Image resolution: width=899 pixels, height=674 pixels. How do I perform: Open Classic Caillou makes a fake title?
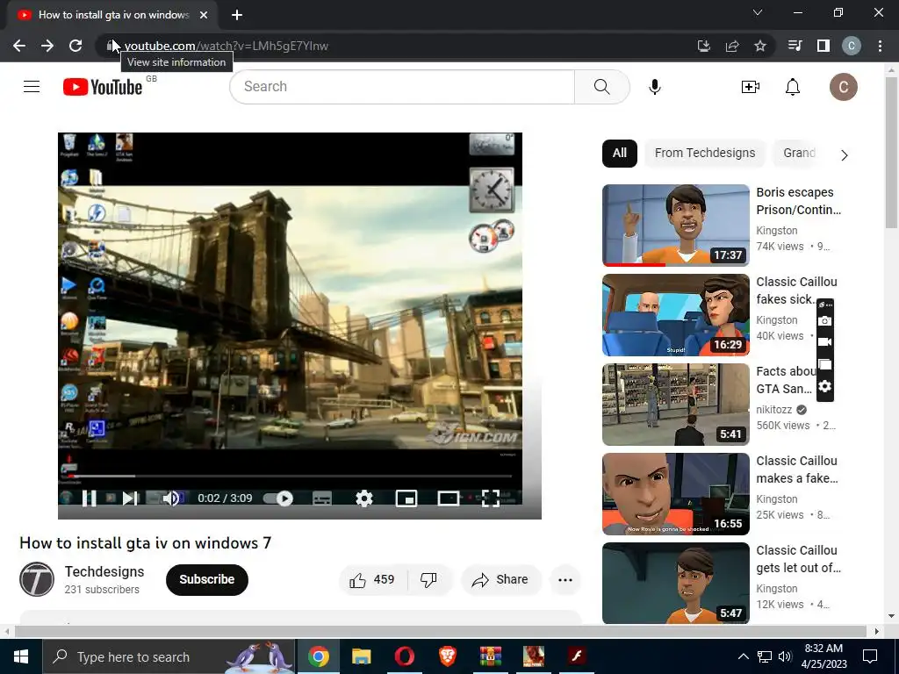coord(797,470)
